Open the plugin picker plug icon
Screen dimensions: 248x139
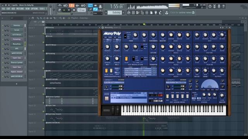click(x=156, y=13)
